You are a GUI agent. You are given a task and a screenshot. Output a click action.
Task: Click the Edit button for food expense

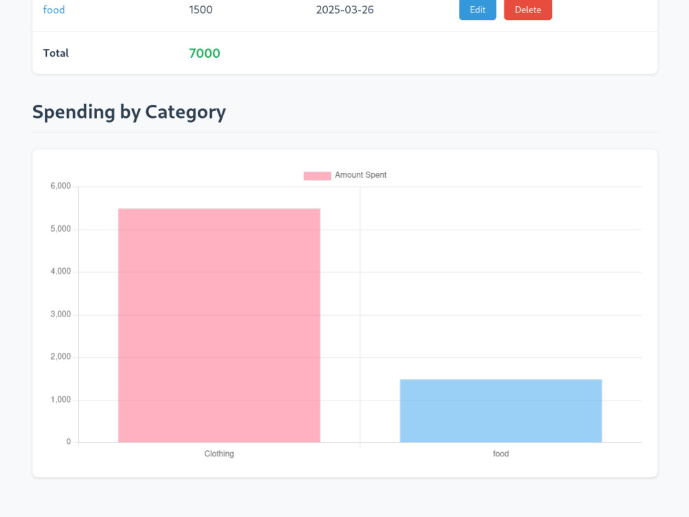[477, 10]
